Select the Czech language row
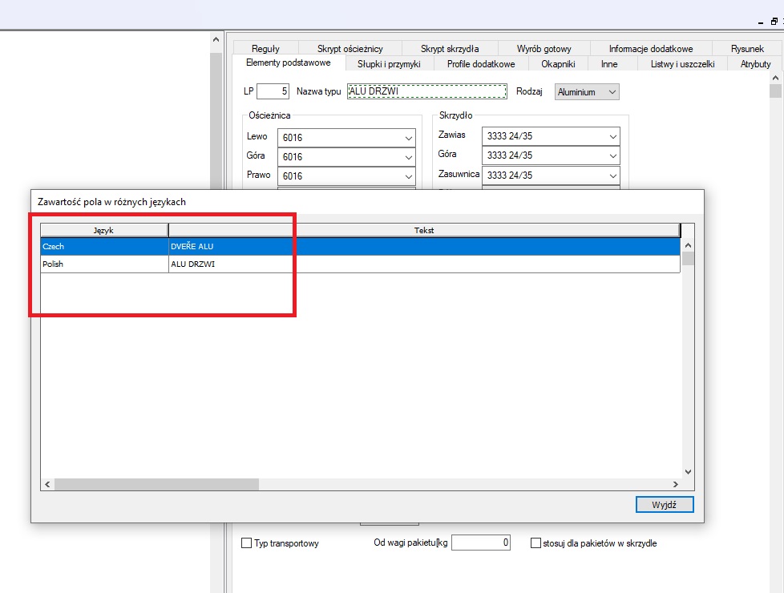Viewport: 784px width, 593px height. click(360, 247)
